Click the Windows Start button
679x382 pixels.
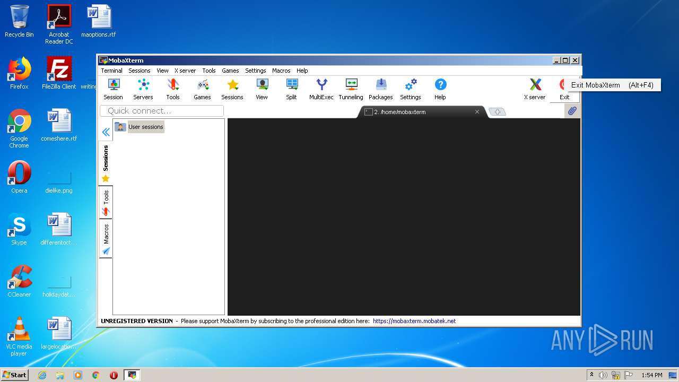click(x=14, y=375)
